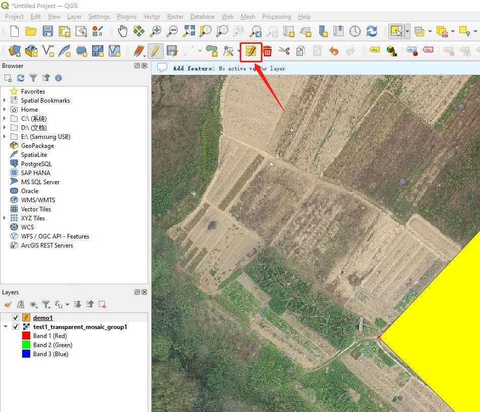
Task: Close the Browser panel
Action: pyautogui.click(x=145, y=66)
